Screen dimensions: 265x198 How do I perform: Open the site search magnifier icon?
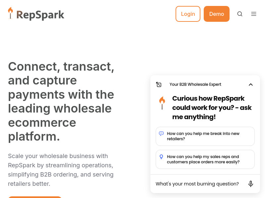[240, 14]
